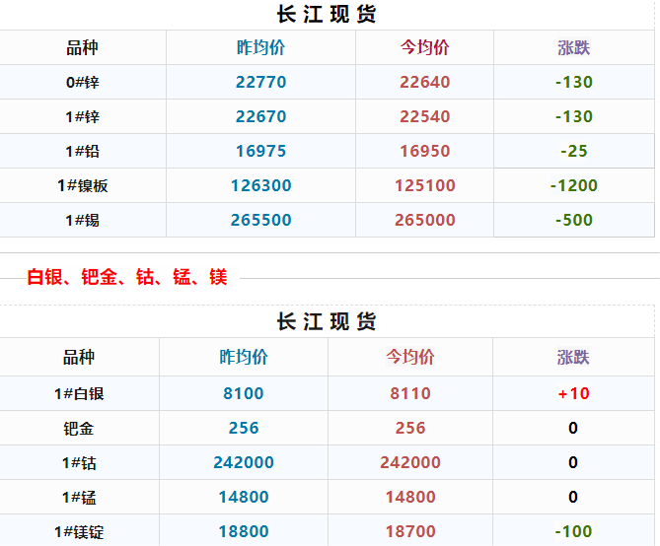Select the 1#白银 product name
Screen dimensions: 660x546
coord(79,394)
